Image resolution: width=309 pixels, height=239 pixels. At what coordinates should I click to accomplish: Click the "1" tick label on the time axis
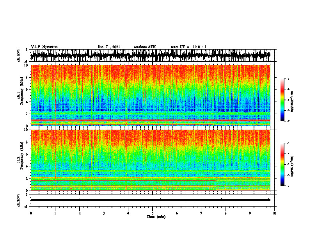(55, 213)
